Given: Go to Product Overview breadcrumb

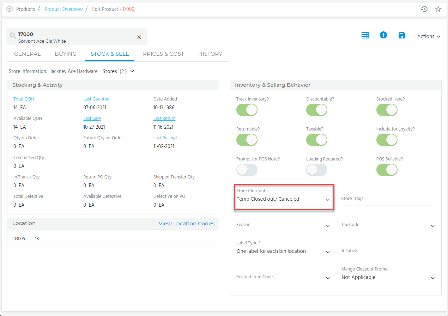Looking at the screenshot, I should coord(63,9).
